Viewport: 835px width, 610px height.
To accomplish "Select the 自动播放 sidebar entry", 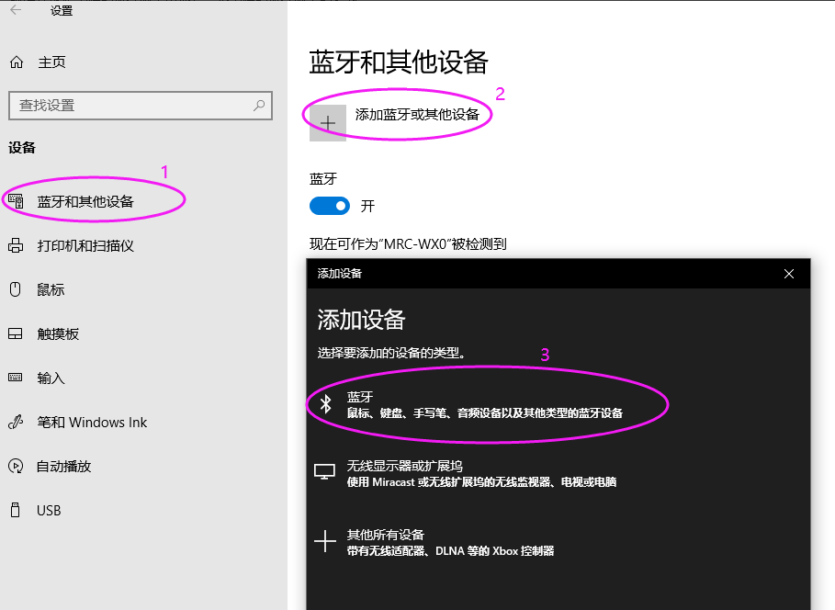I will [x=64, y=466].
